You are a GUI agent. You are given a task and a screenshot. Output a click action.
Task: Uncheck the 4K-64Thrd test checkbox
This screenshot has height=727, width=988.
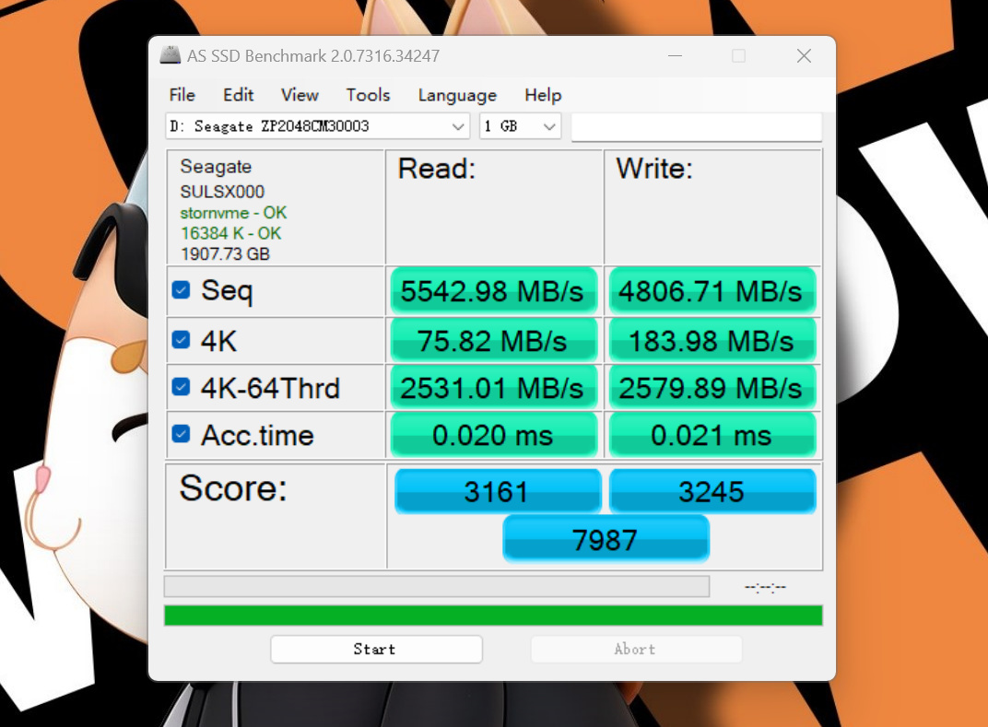[181, 387]
